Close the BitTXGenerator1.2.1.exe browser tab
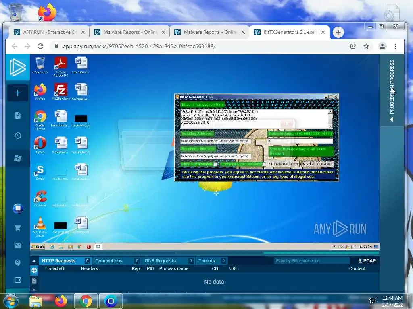The image size is (413, 309). pyautogui.click(x=323, y=32)
